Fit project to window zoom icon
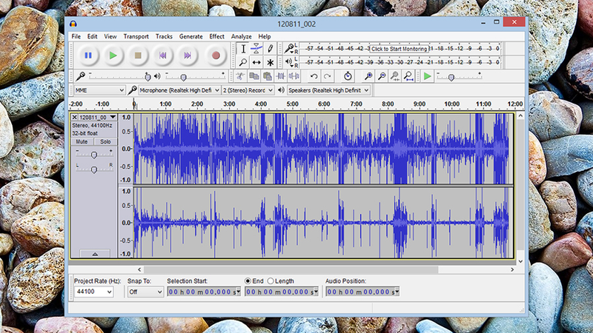 tap(408, 76)
